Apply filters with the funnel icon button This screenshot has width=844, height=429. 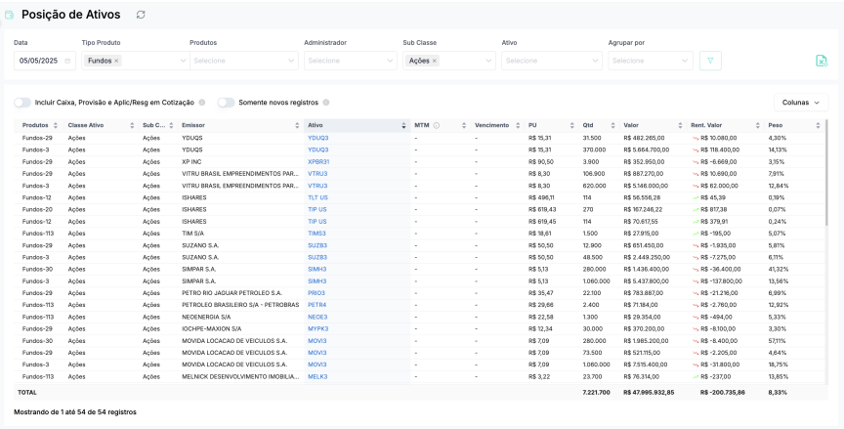(710, 61)
